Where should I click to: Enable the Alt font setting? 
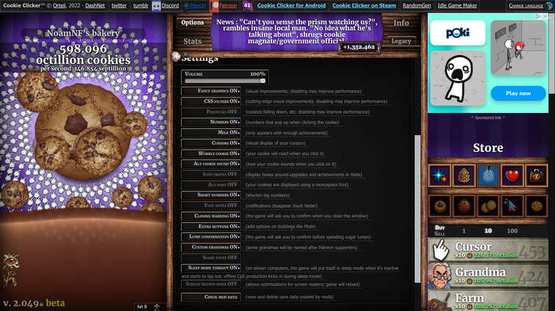(211, 185)
